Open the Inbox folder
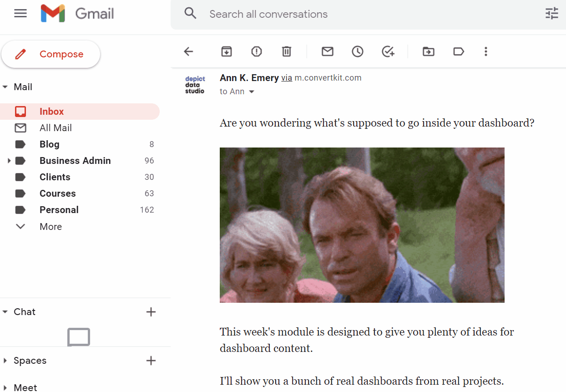This screenshot has height=392, width=566. (x=80, y=112)
